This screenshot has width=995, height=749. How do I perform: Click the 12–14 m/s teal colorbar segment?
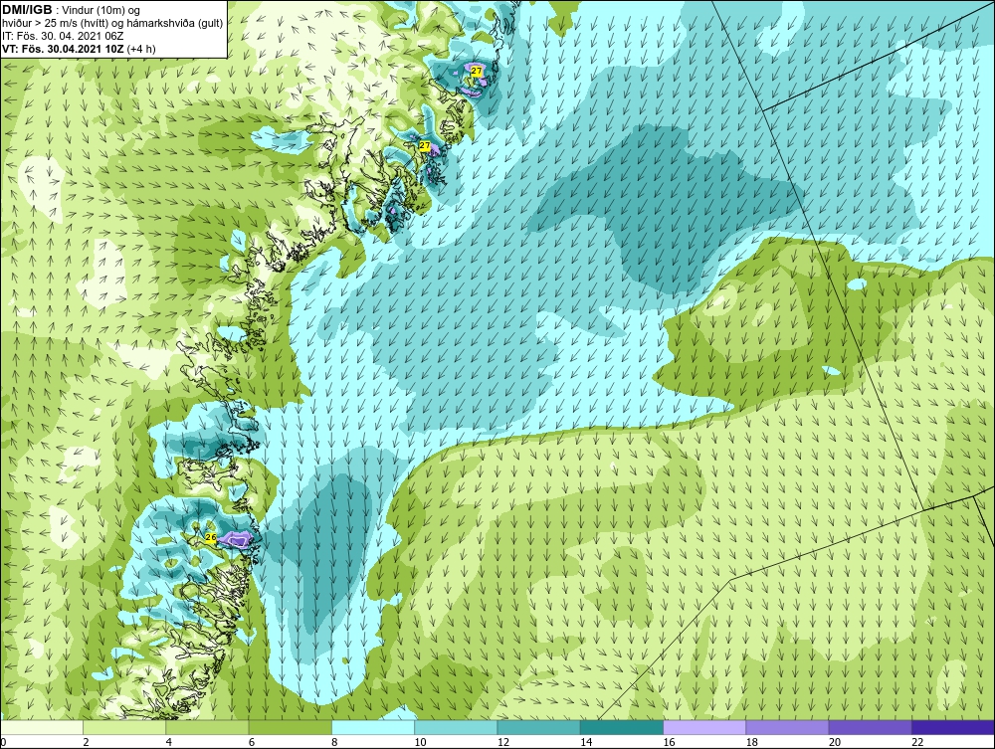(x=538, y=727)
